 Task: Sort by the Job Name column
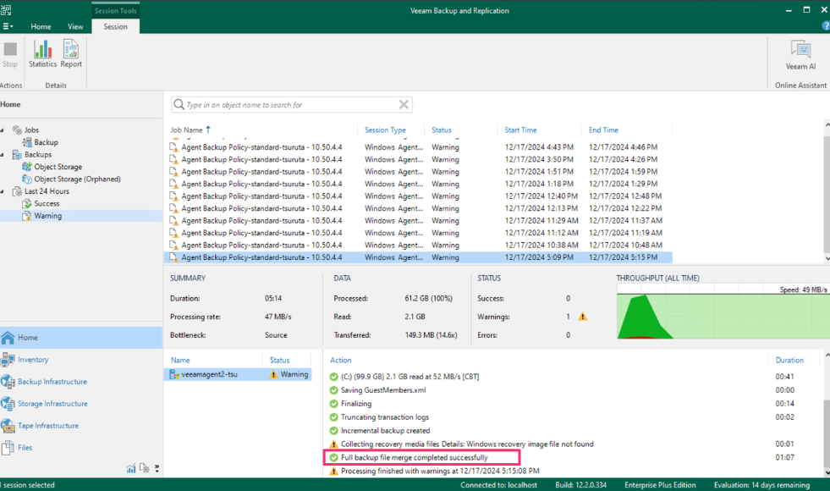[x=186, y=130]
